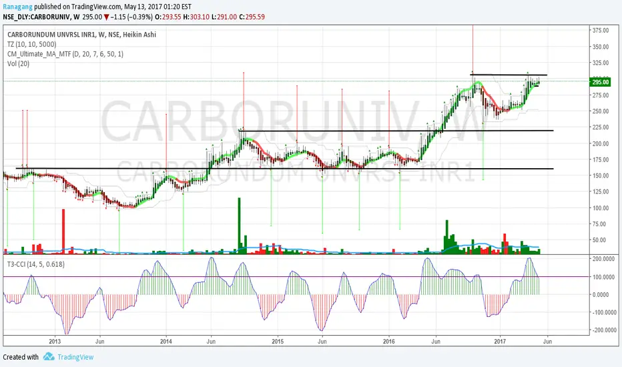Click the 2014 time axis label
Viewport: 622px width, 367px height.
(x=166, y=341)
